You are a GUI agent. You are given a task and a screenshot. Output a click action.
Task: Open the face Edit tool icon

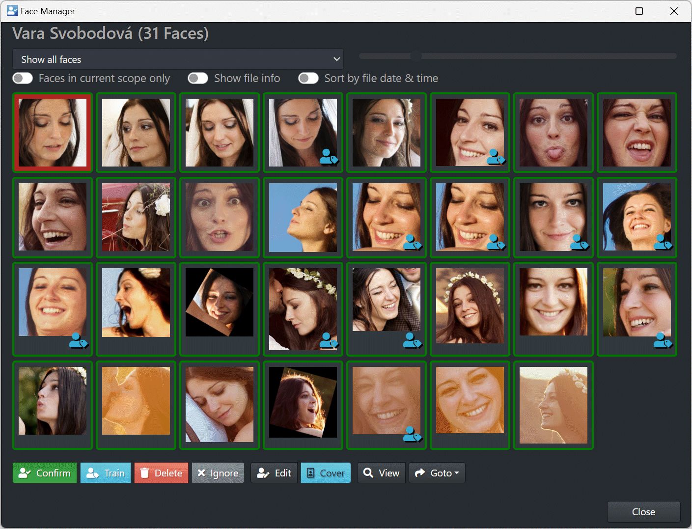pos(263,473)
